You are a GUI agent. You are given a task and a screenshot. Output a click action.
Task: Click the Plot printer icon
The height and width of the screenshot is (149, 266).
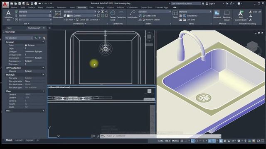point(36,3)
